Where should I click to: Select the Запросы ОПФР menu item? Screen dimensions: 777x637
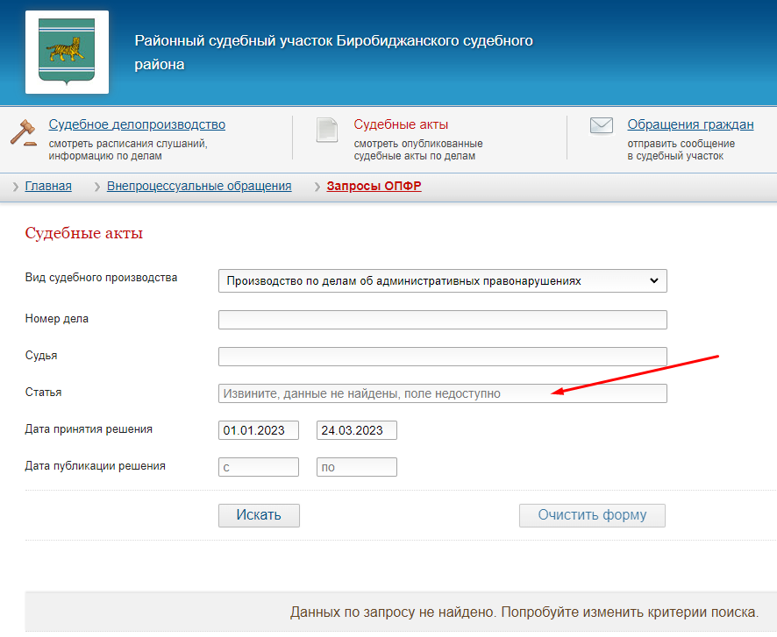pyautogui.click(x=374, y=187)
